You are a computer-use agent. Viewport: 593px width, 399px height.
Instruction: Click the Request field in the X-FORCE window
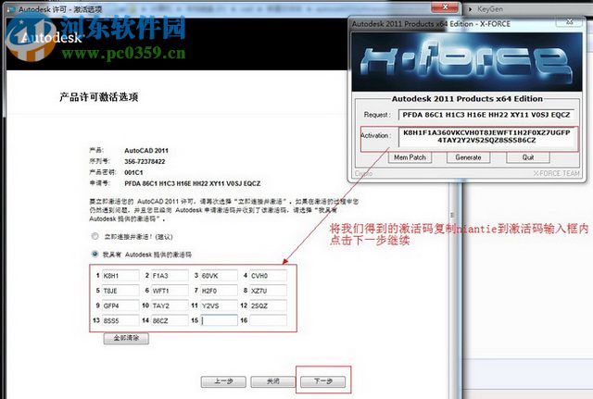(486, 115)
